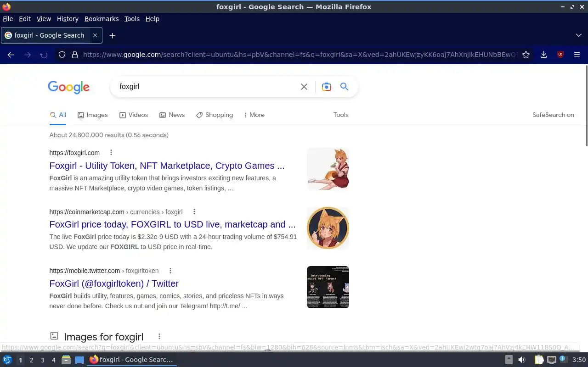Open the Tools menu in menu bar
The height and width of the screenshot is (367, 588).
click(x=132, y=19)
